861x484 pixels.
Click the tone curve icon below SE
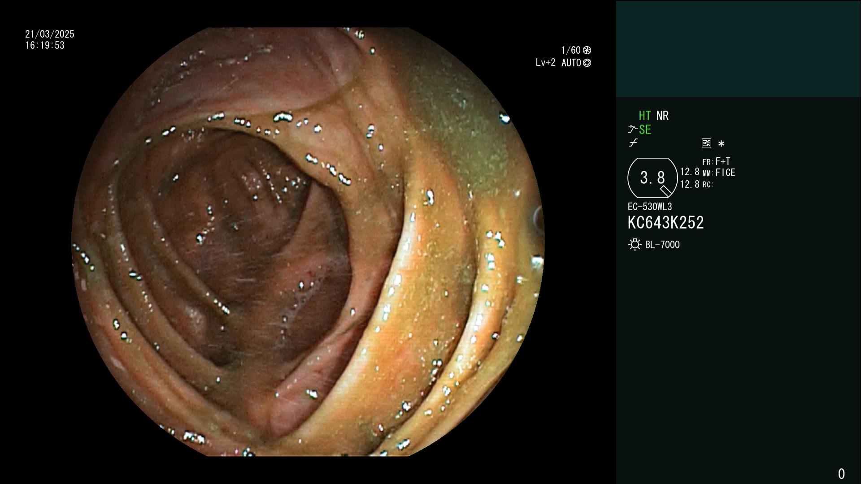(633, 143)
